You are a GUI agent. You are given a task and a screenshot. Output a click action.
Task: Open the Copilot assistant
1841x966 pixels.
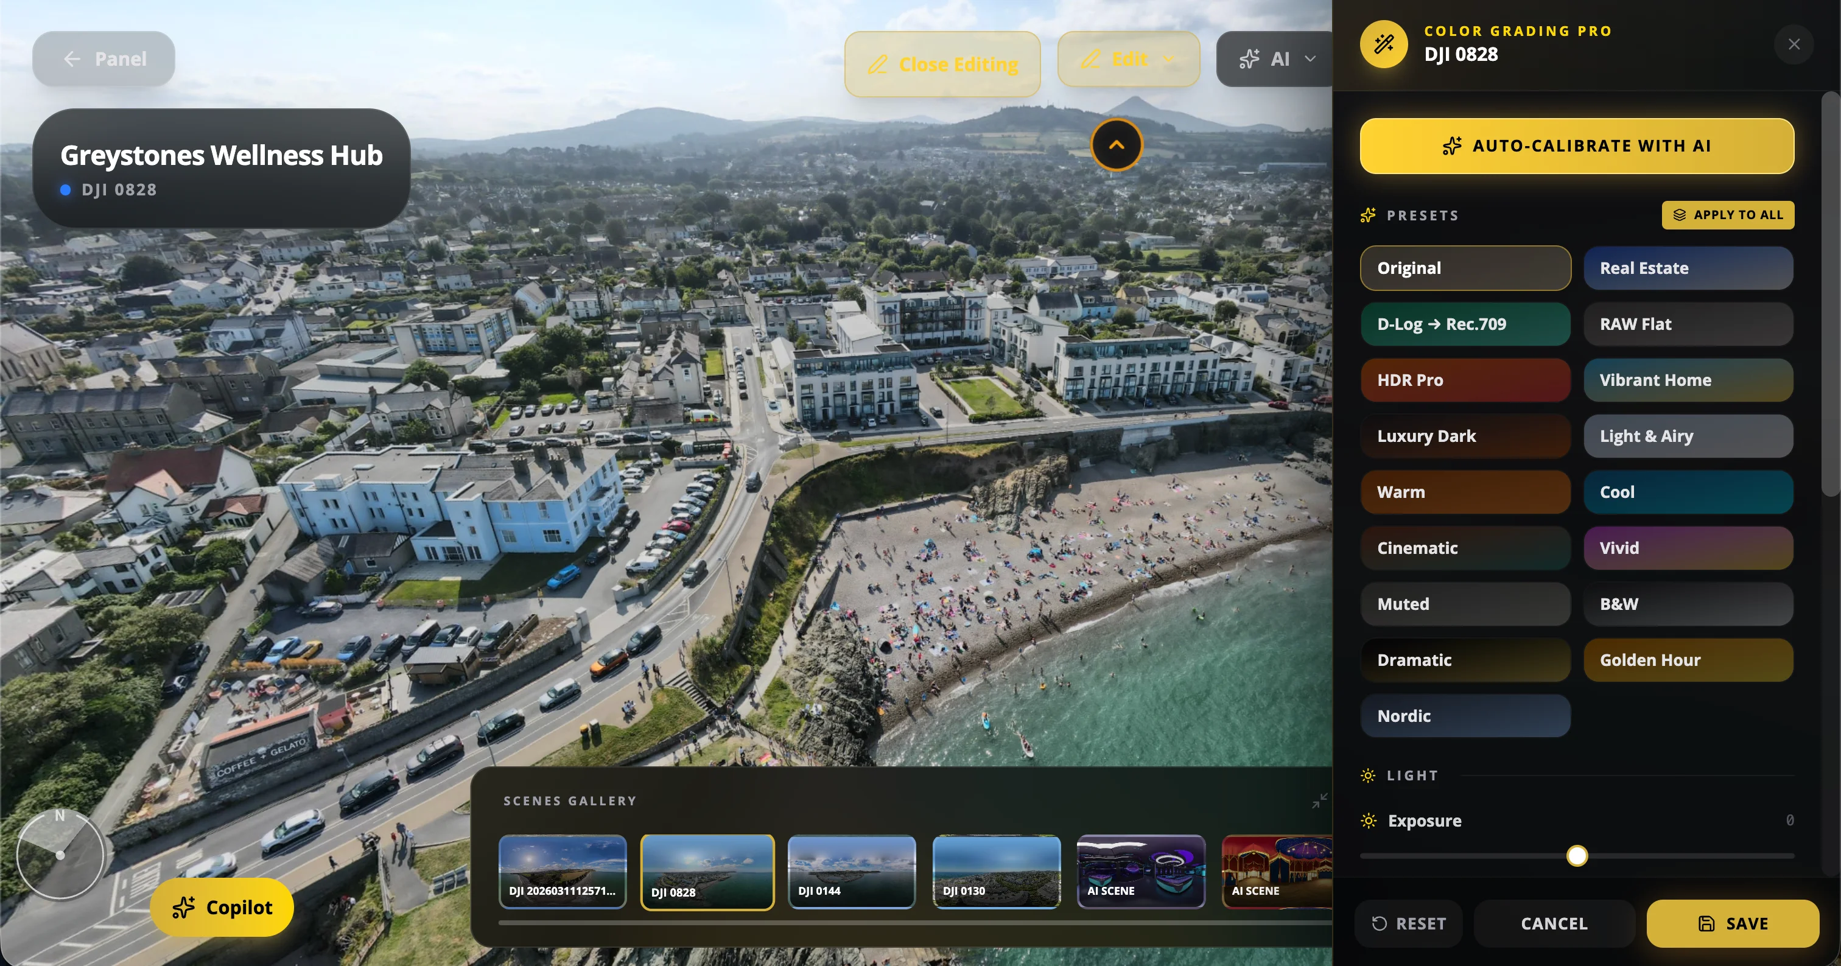pyautogui.click(x=222, y=907)
